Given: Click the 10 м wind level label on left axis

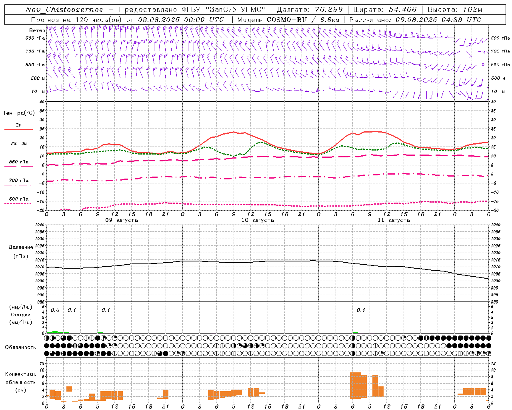Looking at the screenshot, I should (x=38, y=91).
